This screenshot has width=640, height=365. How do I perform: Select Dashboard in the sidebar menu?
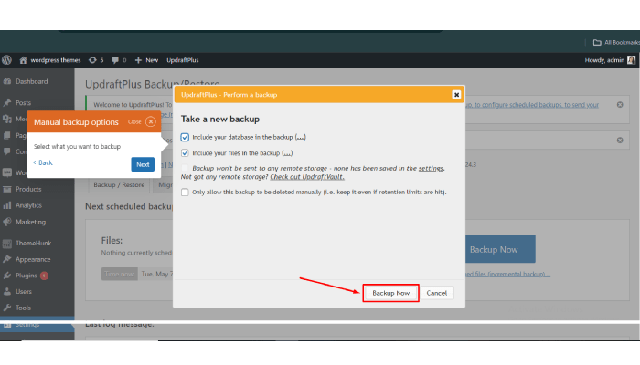(32, 81)
